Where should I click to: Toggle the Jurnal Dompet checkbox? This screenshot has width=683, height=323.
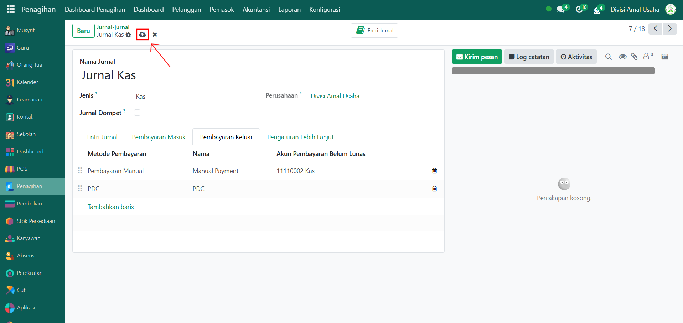pos(137,113)
